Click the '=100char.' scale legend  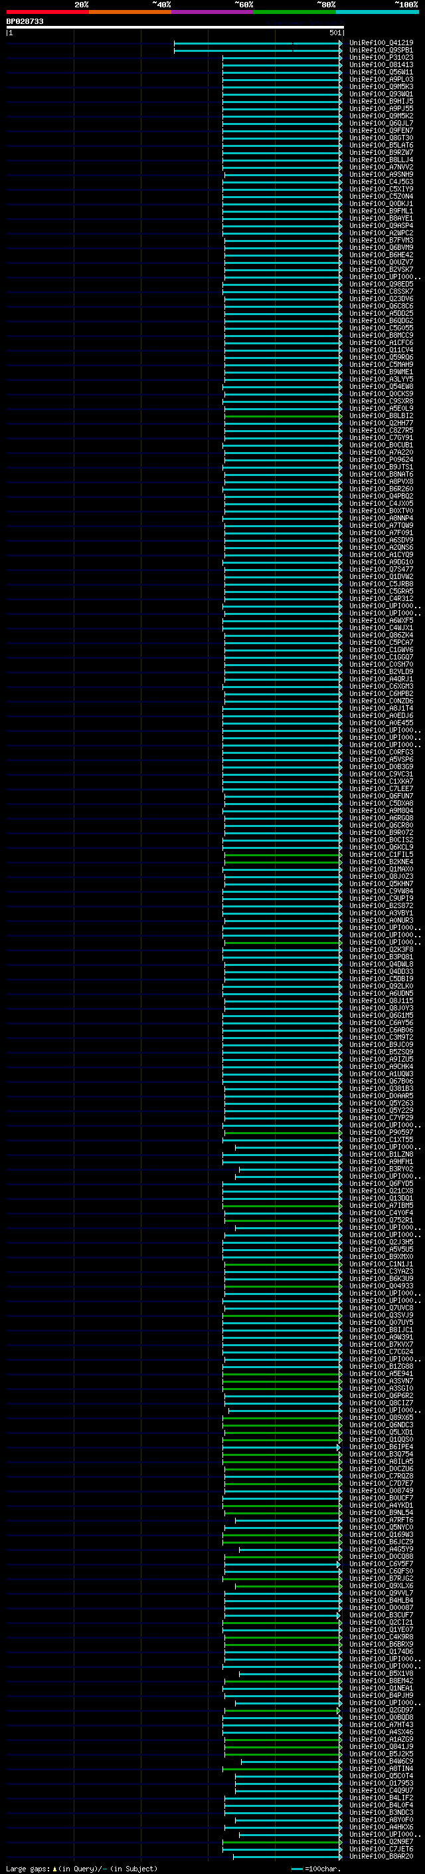click(315, 1869)
